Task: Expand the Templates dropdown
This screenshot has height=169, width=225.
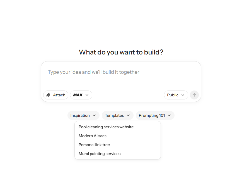Action: click(117, 115)
